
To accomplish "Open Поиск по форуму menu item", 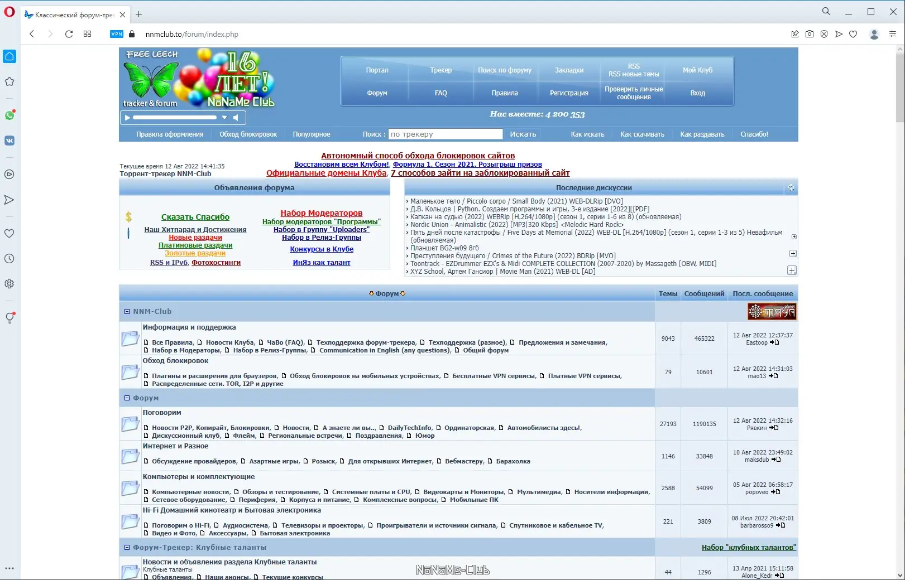I will [x=505, y=70].
